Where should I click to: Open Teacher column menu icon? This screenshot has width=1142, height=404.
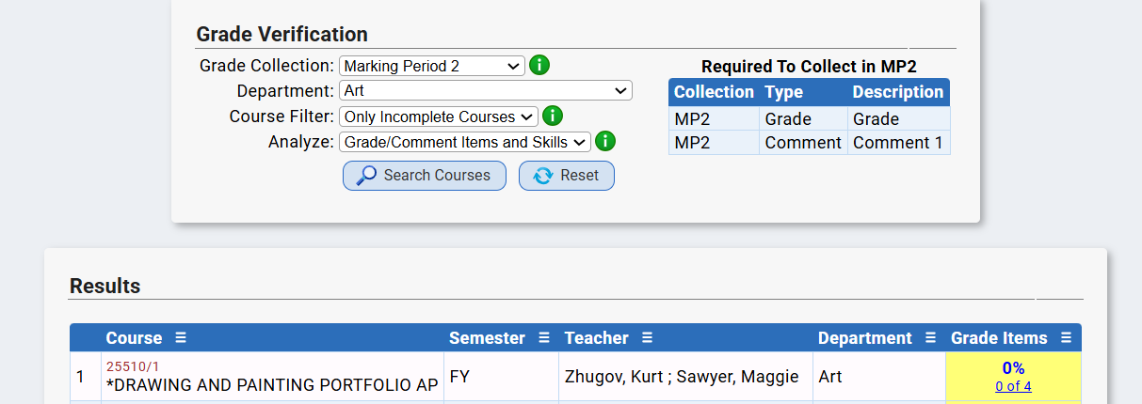[647, 338]
